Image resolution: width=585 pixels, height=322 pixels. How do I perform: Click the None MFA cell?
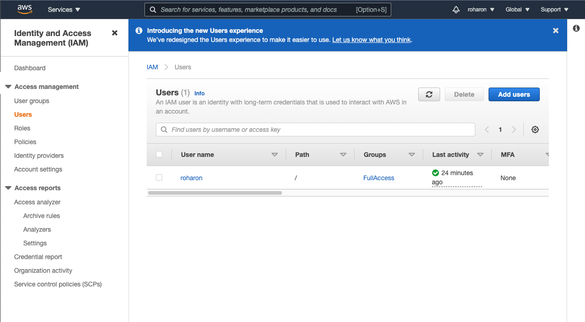tap(508, 178)
